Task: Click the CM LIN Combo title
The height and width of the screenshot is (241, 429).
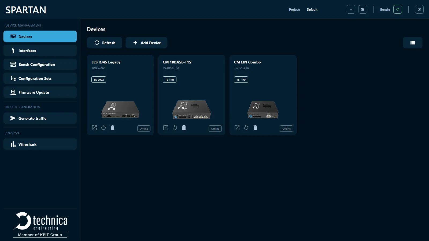Action: point(247,62)
